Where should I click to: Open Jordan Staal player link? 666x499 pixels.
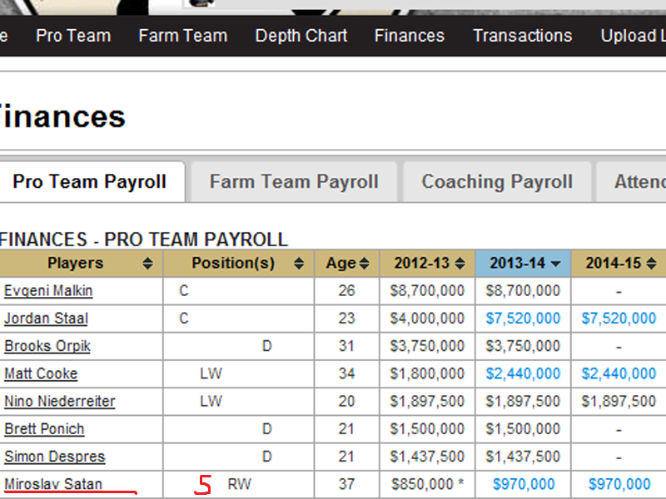pyautogui.click(x=46, y=319)
